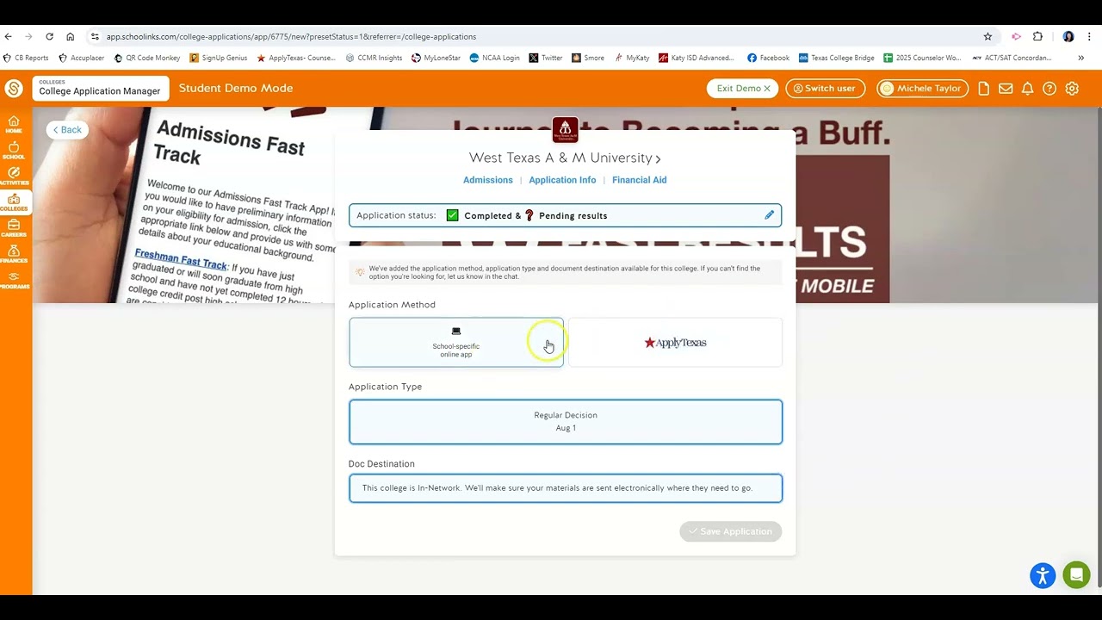
Task: Select Regular Decision Aug 1 type
Action: coord(566,422)
